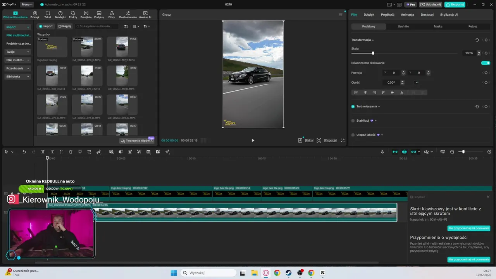Click the microphone voiceover record icon
This screenshot has width=496, height=279.
382,152
